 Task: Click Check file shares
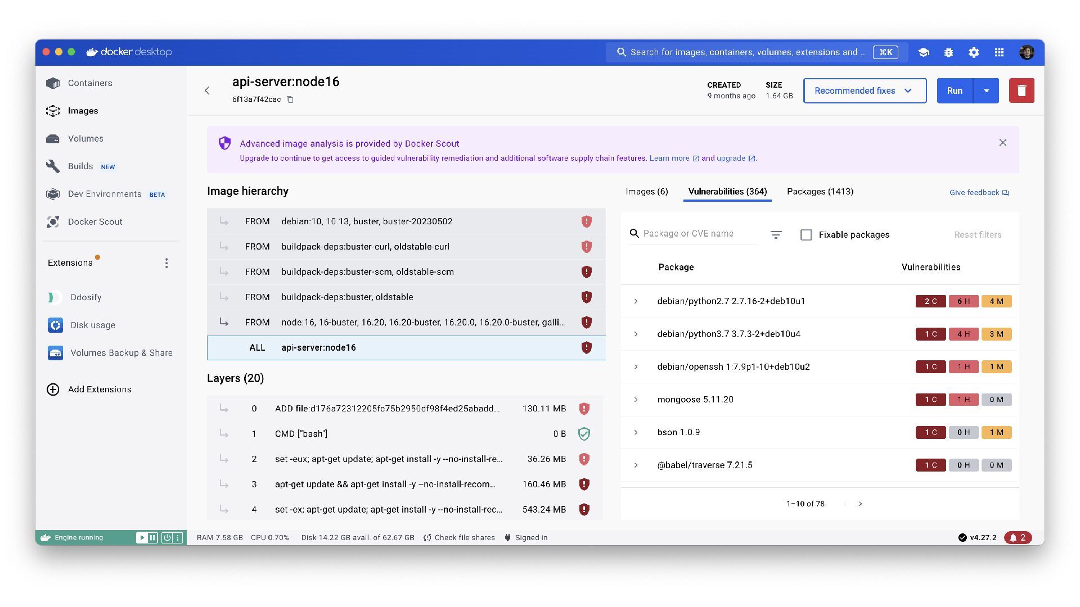tap(459, 538)
